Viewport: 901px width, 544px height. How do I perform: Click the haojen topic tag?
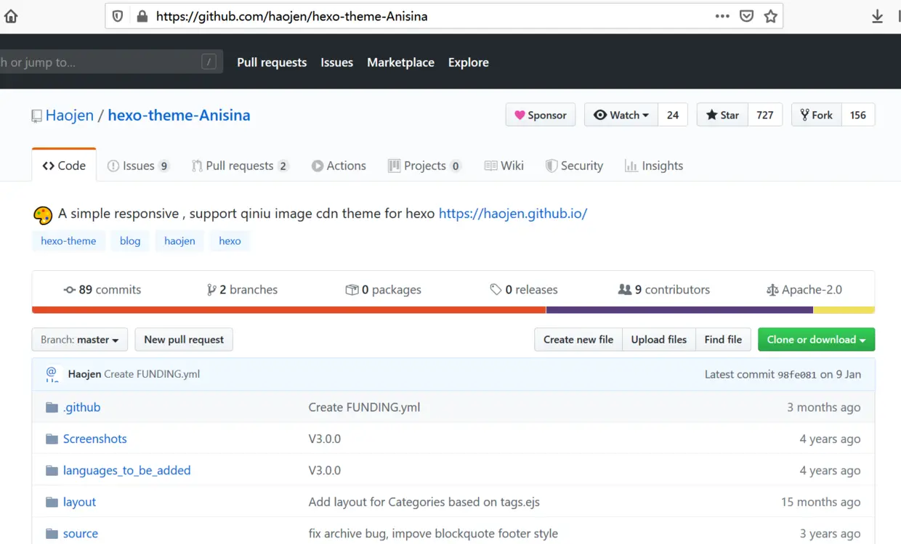point(179,241)
